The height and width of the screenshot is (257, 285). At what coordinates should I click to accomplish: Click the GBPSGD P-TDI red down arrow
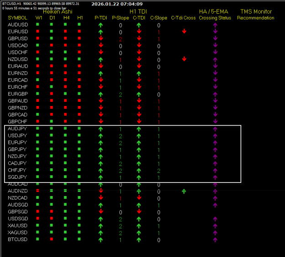pos(101,211)
